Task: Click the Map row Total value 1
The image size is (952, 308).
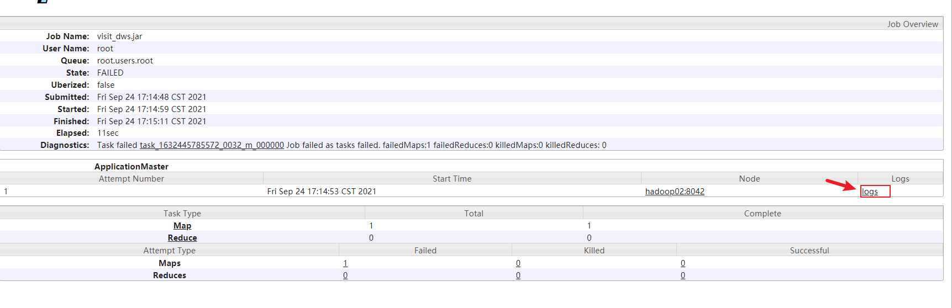Action: tap(371, 226)
